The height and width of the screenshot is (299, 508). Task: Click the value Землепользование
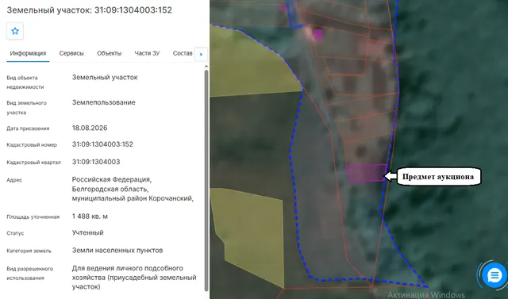click(x=104, y=102)
